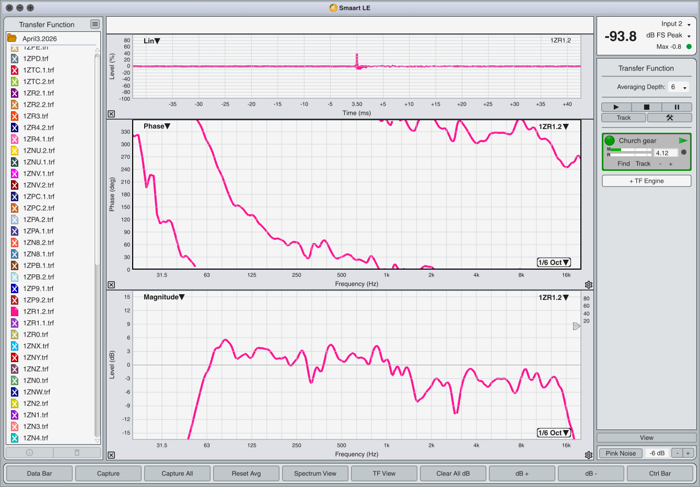This screenshot has width=700, height=487.
Task: Click the green icon for 1ZTC.2.trf
Action: click(x=15, y=82)
